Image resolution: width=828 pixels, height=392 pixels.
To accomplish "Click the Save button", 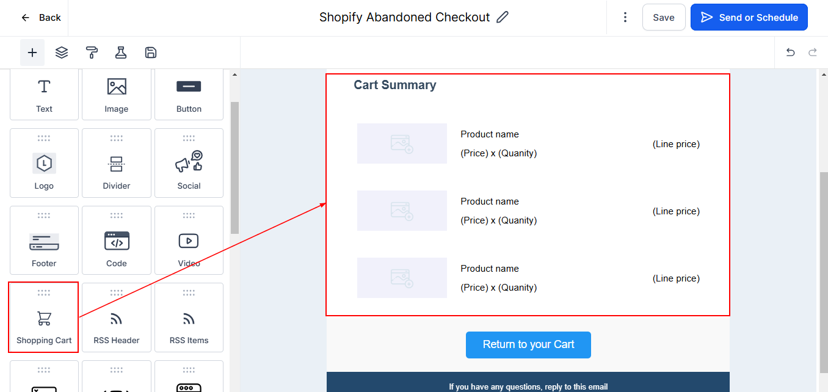I will pos(663,17).
